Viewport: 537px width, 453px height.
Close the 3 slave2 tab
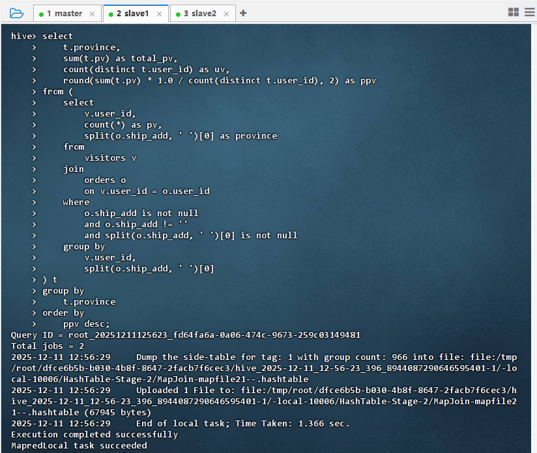[226, 14]
